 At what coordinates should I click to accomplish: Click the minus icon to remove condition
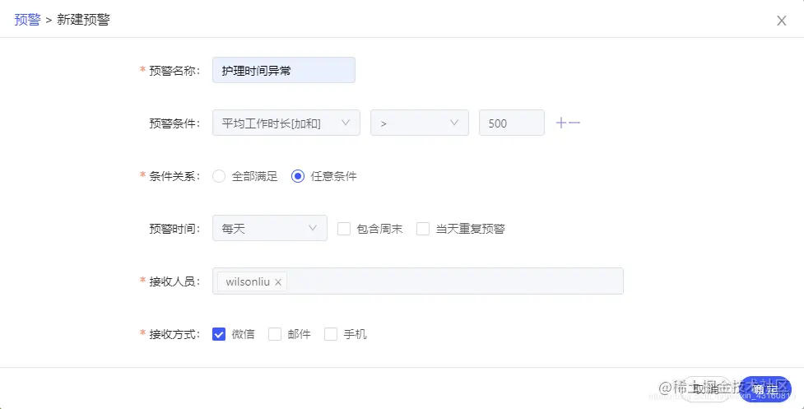click(574, 123)
